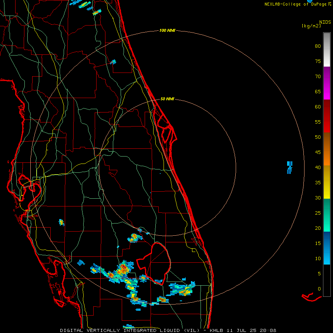The image size is (333, 333).
Task: Click the 5 legend value
Action: pos(319,273)
